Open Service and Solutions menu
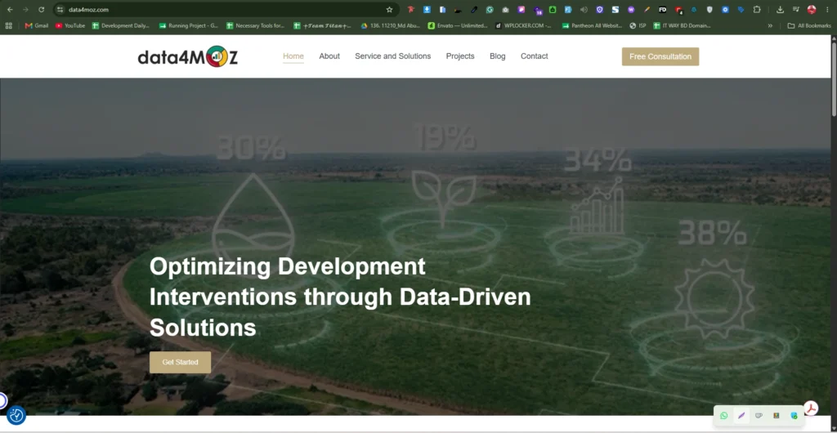Viewport: 837px width, 433px height. [x=393, y=56]
